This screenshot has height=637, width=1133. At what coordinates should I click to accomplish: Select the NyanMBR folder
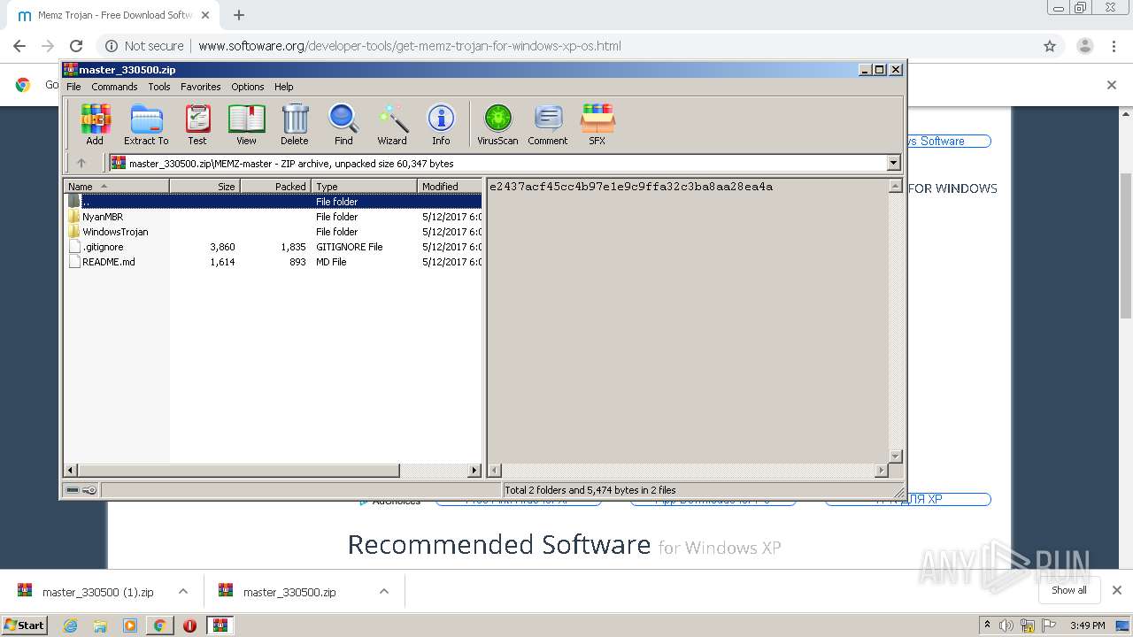[103, 217]
